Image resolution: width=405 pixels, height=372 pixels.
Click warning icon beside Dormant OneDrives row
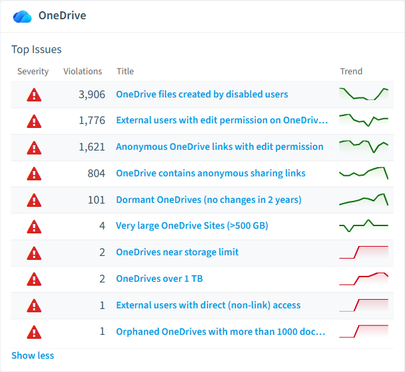point(34,200)
